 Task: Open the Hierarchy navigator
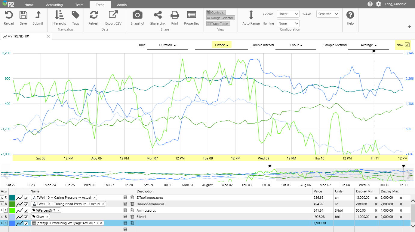[x=59, y=15]
